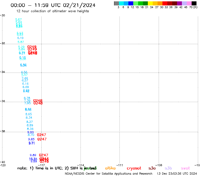Click the wave height value 5.87
This screenshot has height=176, width=200.
[21, 42]
